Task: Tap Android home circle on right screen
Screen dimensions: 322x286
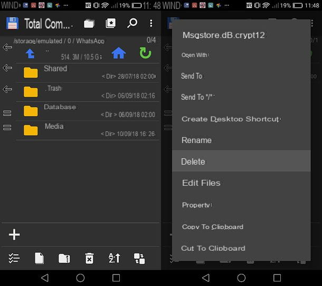Action: point(241,278)
